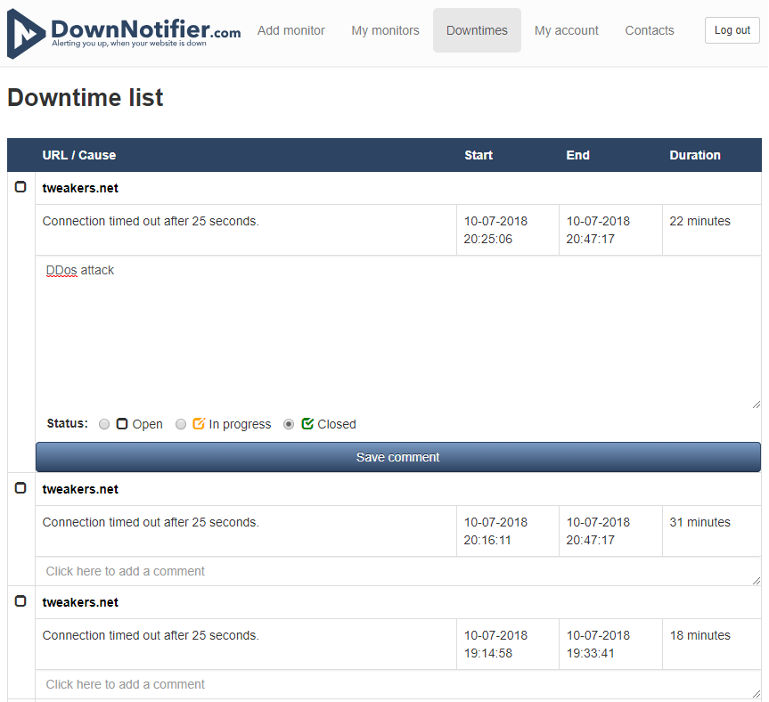Add a comment to the 31 minutes downtime
This screenshot has height=702, width=769.
pos(398,571)
